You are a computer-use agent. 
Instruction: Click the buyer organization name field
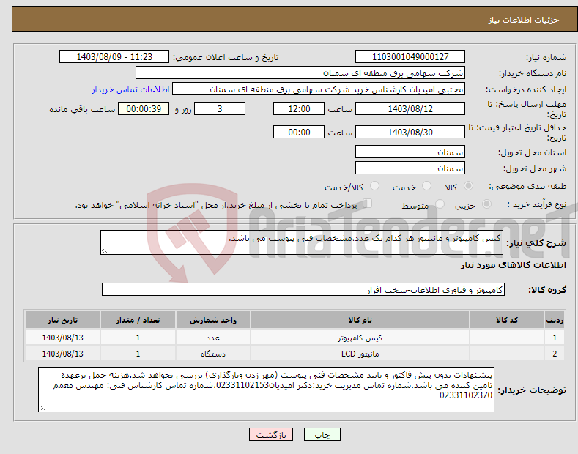coord(300,73)
